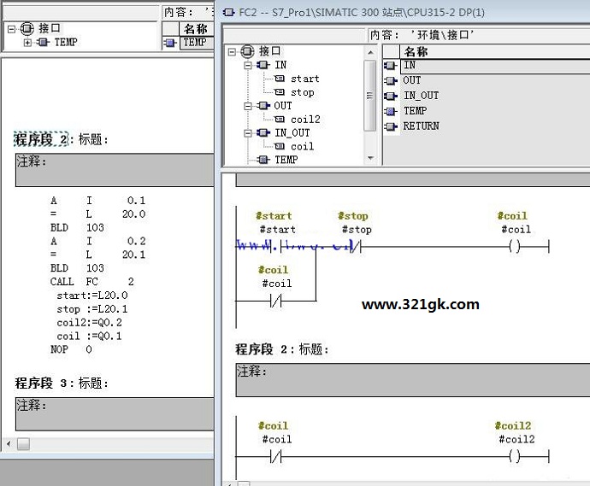Click the stop :=L20.1 parameter line
The height and width of the screenshot is (486, 590).
pyautogui.click(x=92, y=309)
